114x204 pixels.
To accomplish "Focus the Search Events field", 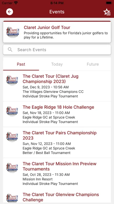I will (x=57, y=50).
